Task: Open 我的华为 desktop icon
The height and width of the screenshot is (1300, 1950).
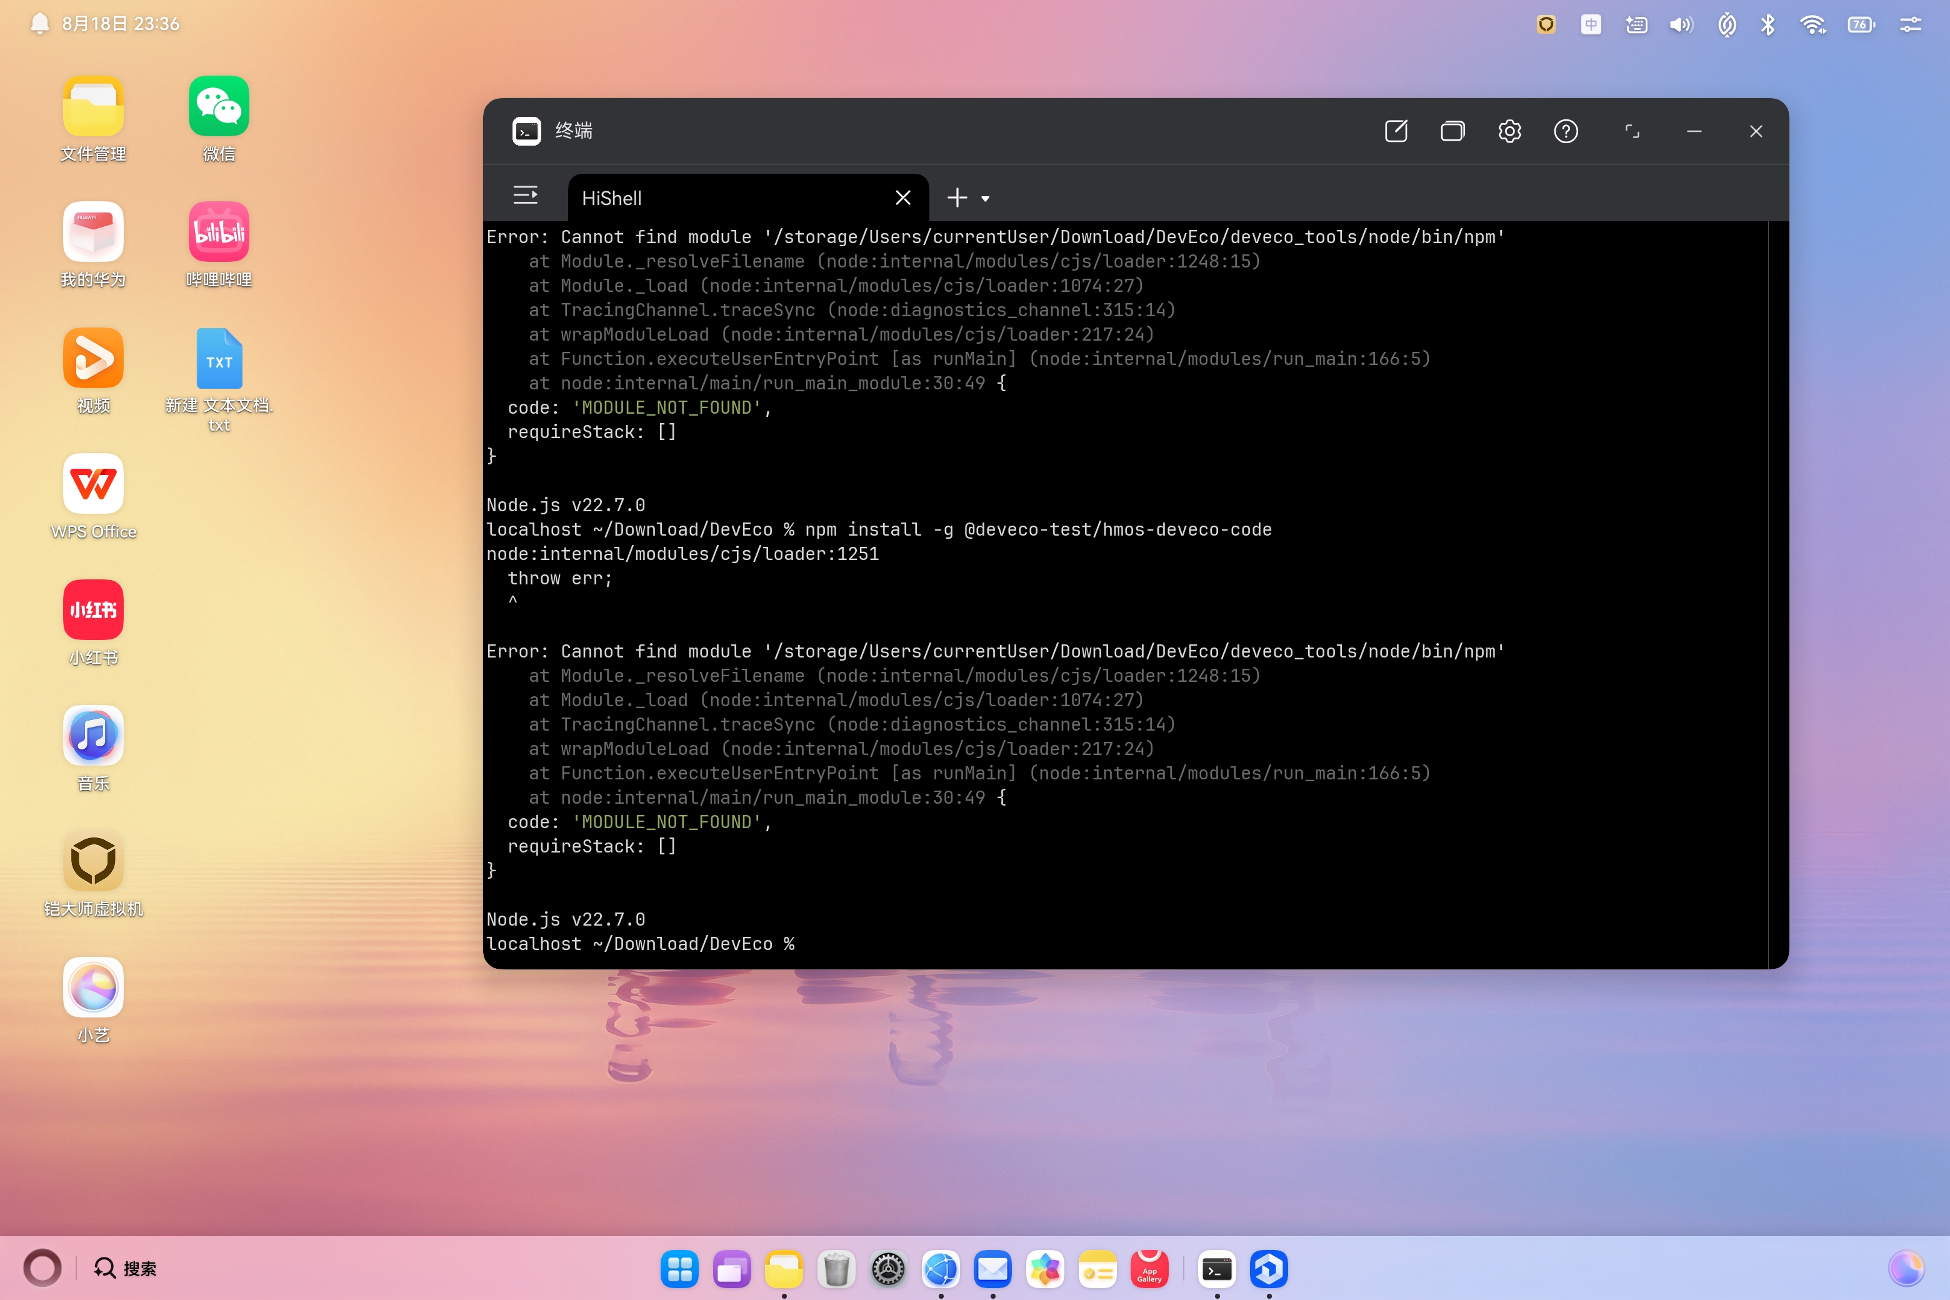Action: tap(93, 244)
